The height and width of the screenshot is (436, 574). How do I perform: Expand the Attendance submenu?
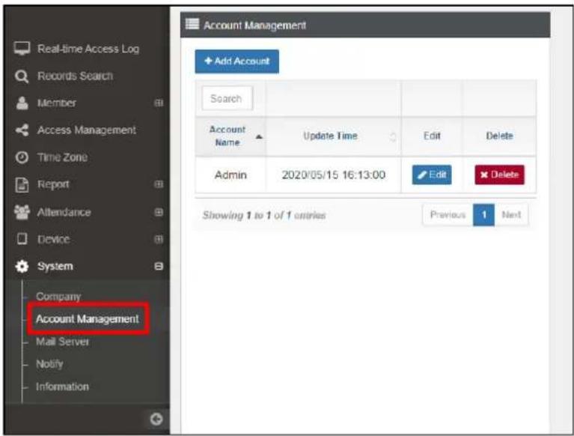(159, 212)
